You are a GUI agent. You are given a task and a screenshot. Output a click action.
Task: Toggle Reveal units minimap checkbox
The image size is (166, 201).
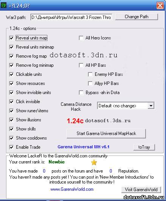(x=11, y=47)
